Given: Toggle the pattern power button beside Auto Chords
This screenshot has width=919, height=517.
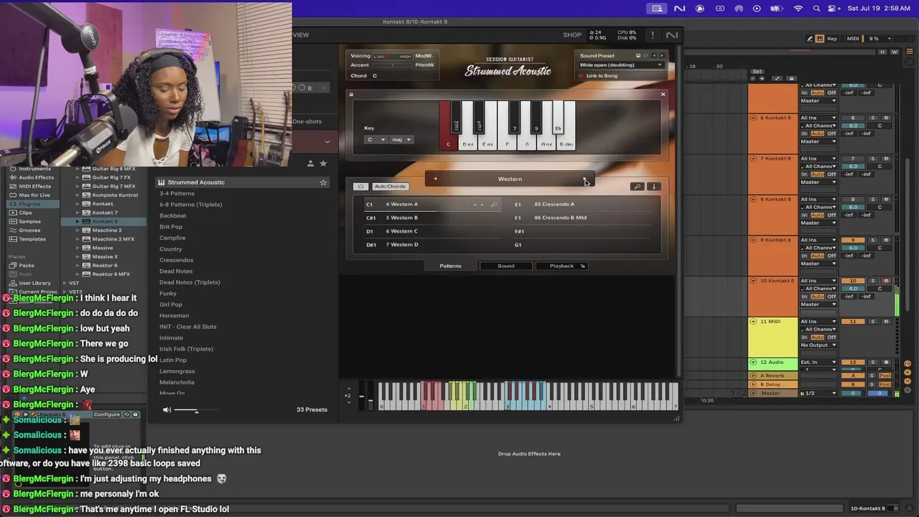Looking at the screenshot, I should pyautogui.click(x=361, y=187).
